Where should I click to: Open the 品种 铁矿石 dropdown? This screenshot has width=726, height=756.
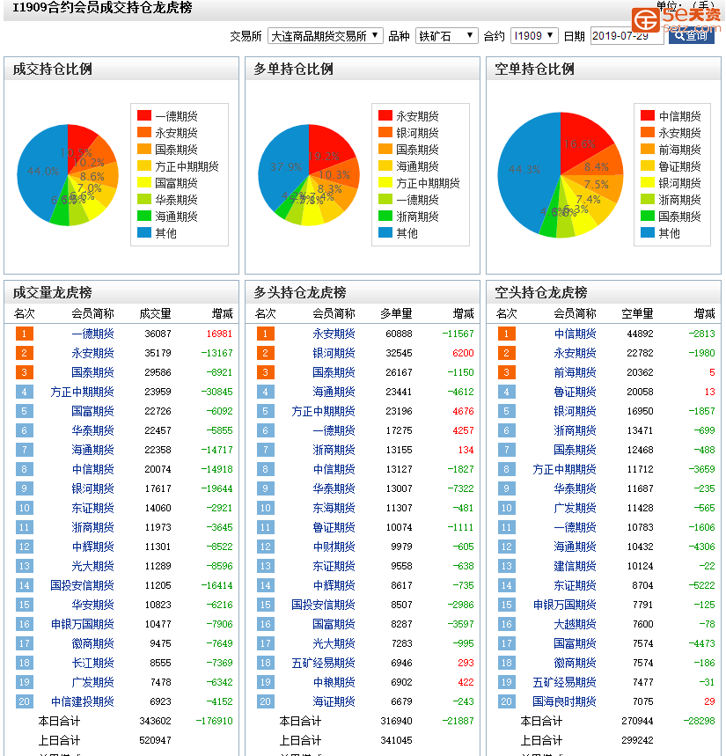[447, 36]
